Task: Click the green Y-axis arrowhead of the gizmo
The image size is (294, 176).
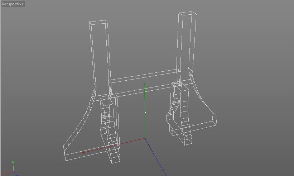Action: (144, 85)
